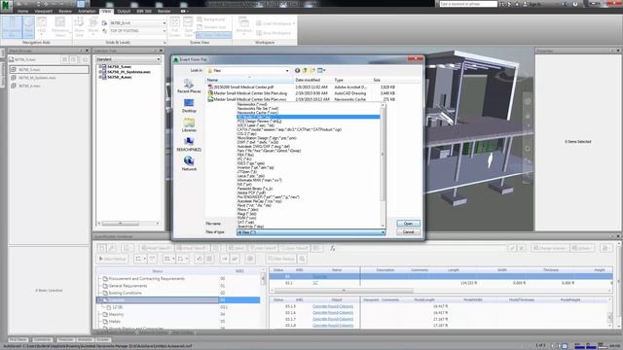Click the Split View ribbon button
Screen dimensions: 623x350
188,26
